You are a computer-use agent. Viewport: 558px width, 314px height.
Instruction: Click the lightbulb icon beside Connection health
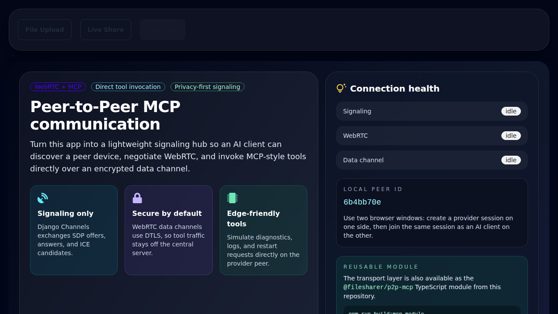pyautogui.click(x=340, y=88)
